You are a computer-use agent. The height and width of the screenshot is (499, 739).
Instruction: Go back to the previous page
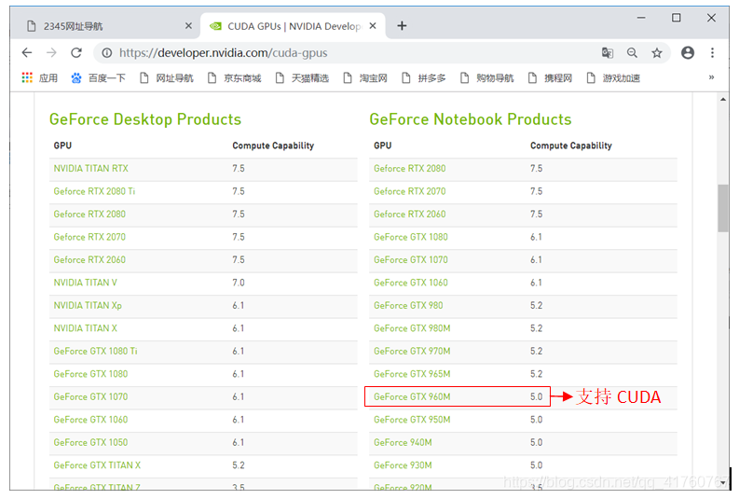pos(27,53)
